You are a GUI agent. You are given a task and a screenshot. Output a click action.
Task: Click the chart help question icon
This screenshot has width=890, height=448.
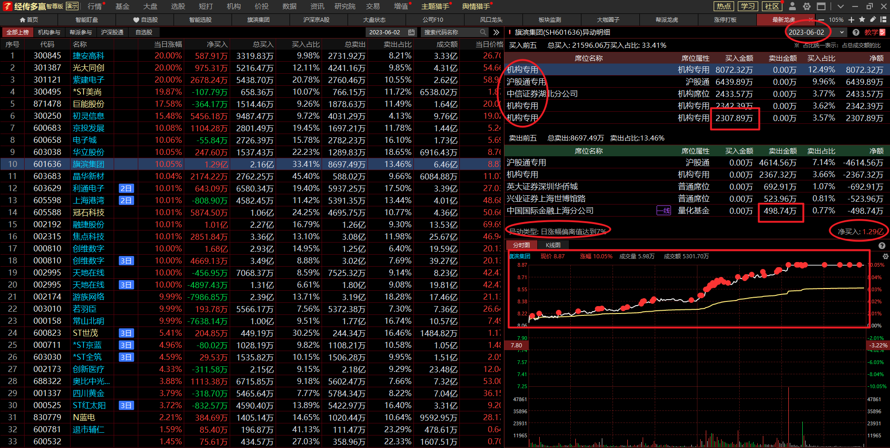(x=882, y=246)
